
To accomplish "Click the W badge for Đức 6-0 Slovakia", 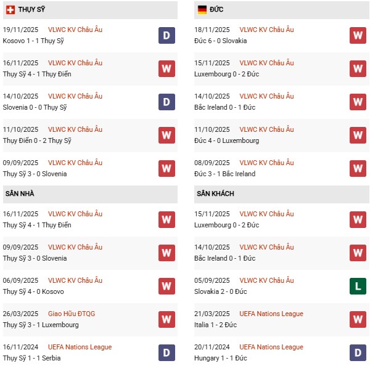I will point(358,35).
